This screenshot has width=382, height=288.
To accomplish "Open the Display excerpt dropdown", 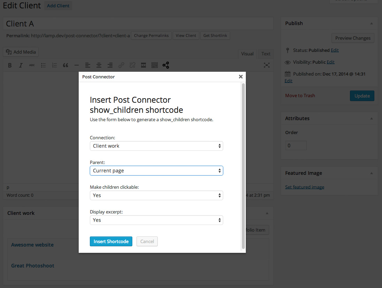I will 156,220.
